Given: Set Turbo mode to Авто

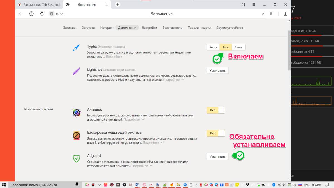Looking at the screenshot, I should click(213, 47).
